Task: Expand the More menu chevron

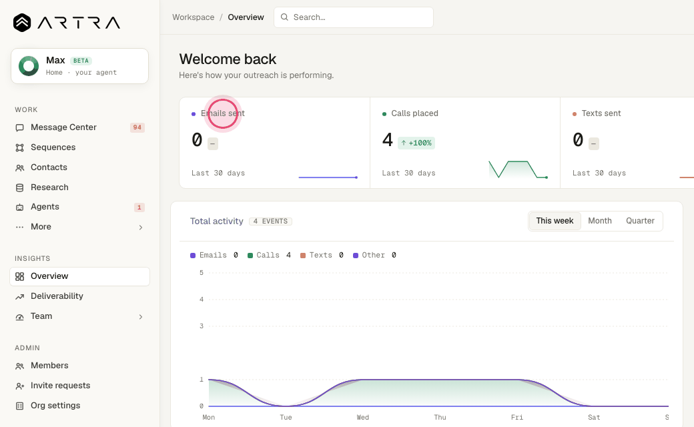Action: coord(141,228)
